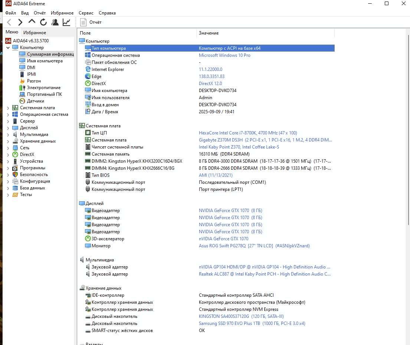Open Датчики sensors item
This screenshot has height=345, width=410.
tap(36, 101)
